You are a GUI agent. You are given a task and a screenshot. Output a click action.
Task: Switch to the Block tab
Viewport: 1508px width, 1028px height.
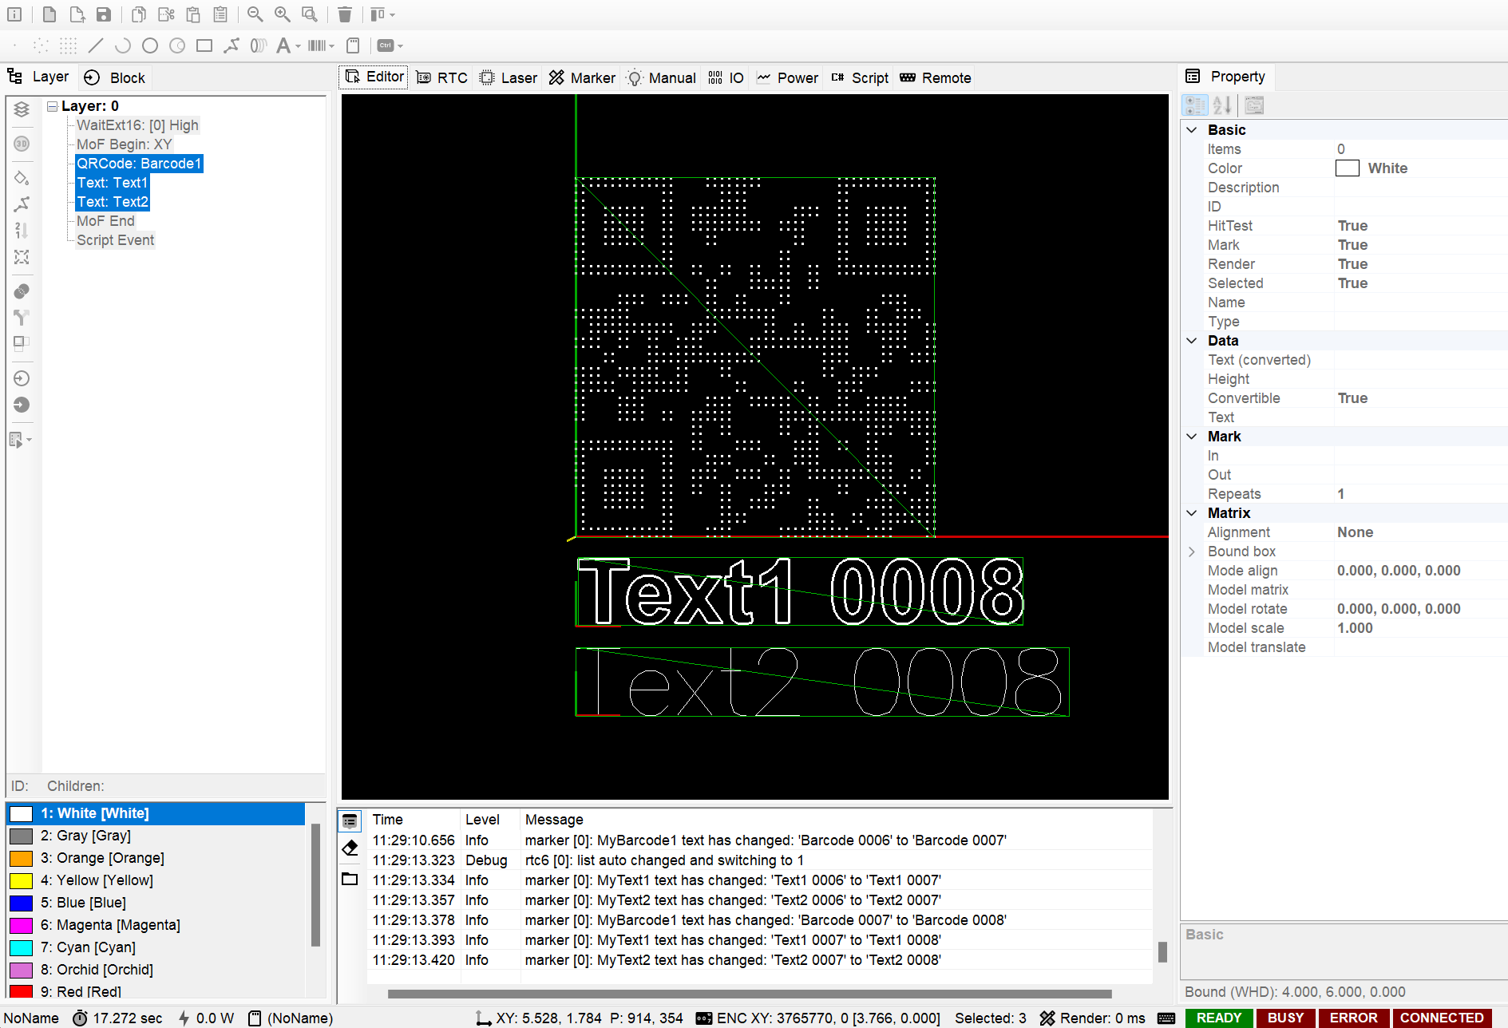click(116, 77)
